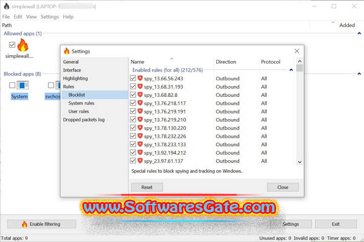The image size is (364, 242).
Task: Click the System app icon in Blocked apps
Action: tap(23, 85)
